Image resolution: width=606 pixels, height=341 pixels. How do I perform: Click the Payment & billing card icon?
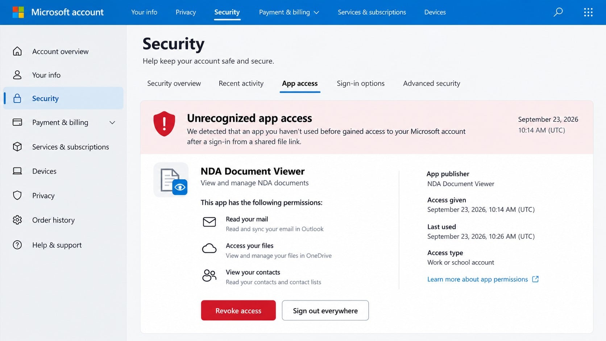[17, 122]
